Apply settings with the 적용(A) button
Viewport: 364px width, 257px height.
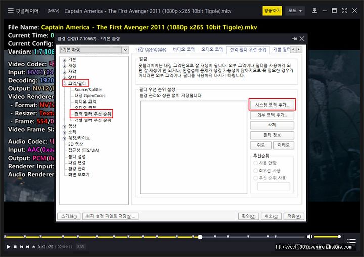tap(294, 216)
